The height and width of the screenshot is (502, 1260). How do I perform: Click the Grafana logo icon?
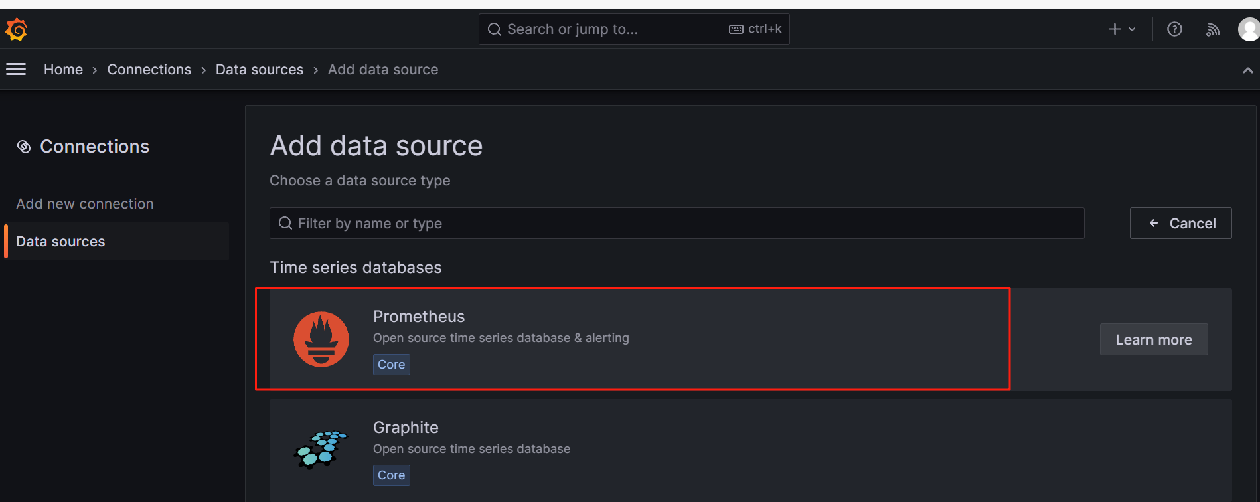(x=16, y=29)
